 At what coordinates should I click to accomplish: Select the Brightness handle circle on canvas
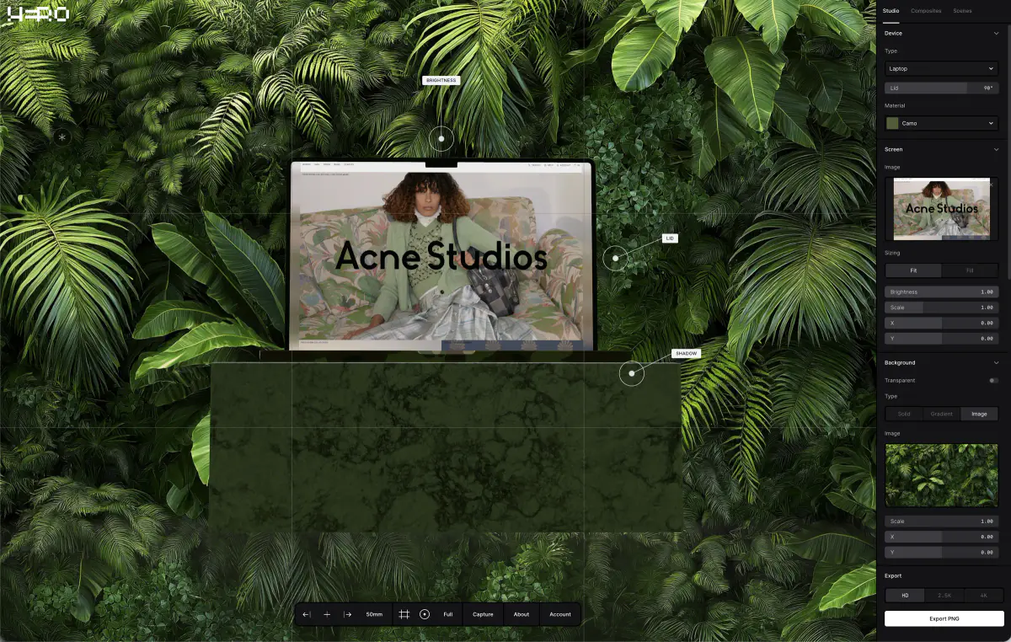tap(441, 138)
